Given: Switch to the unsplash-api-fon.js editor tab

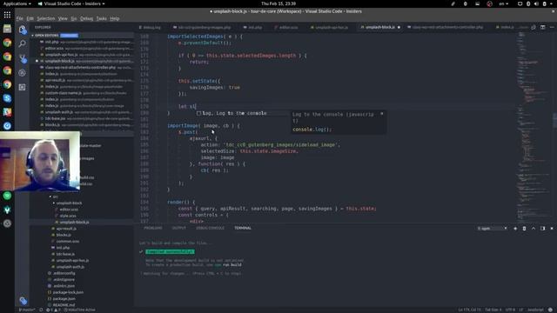Looking at the screenshot, I should coord(330,27).
